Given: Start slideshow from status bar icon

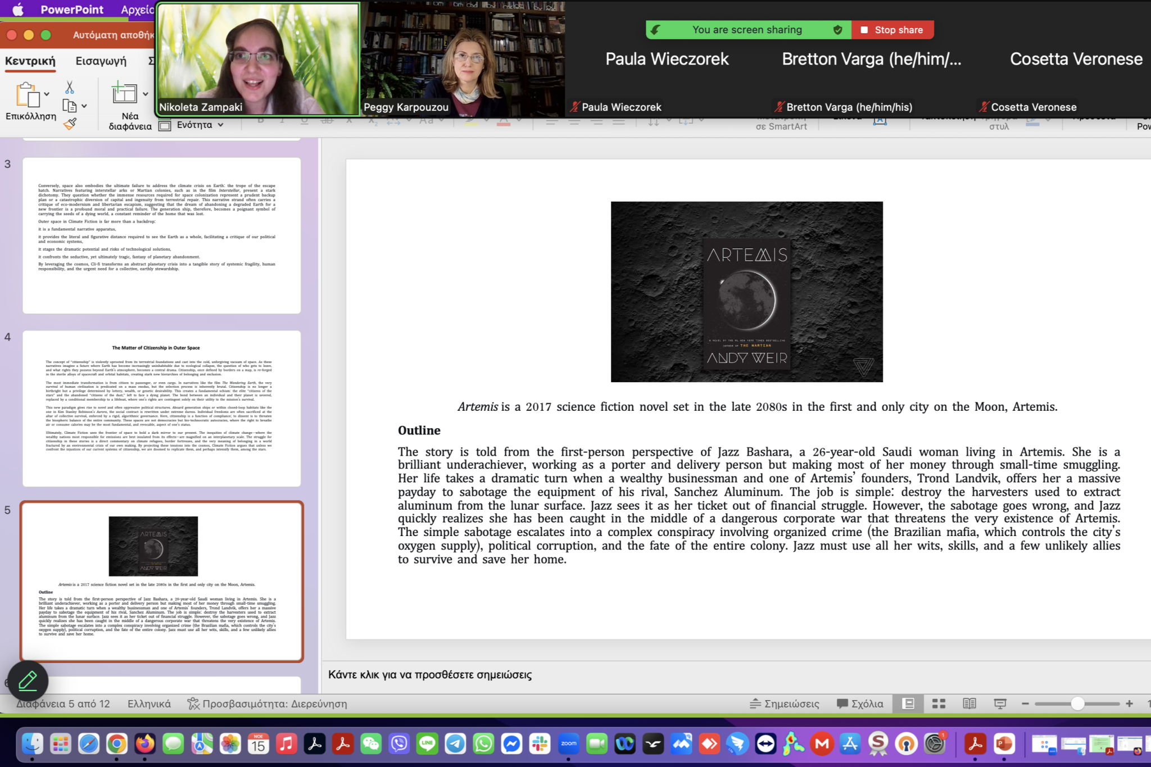Looking at the screenshot, I should pos(1000,704).
